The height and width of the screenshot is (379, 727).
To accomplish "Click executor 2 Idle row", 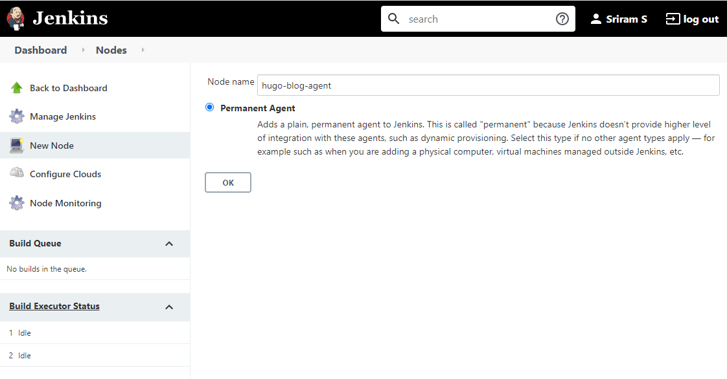I will 95,356.
